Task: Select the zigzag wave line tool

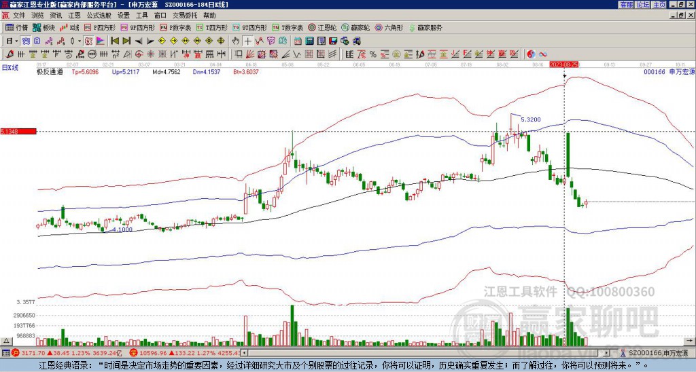Action: [296, 54]
